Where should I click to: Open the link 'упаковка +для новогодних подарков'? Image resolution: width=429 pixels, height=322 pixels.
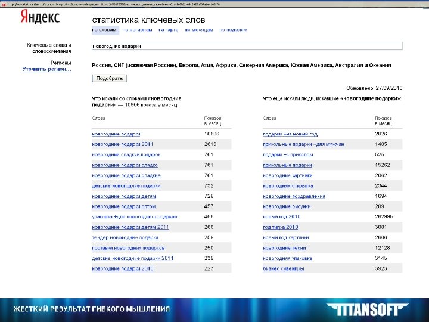[134, 217]
